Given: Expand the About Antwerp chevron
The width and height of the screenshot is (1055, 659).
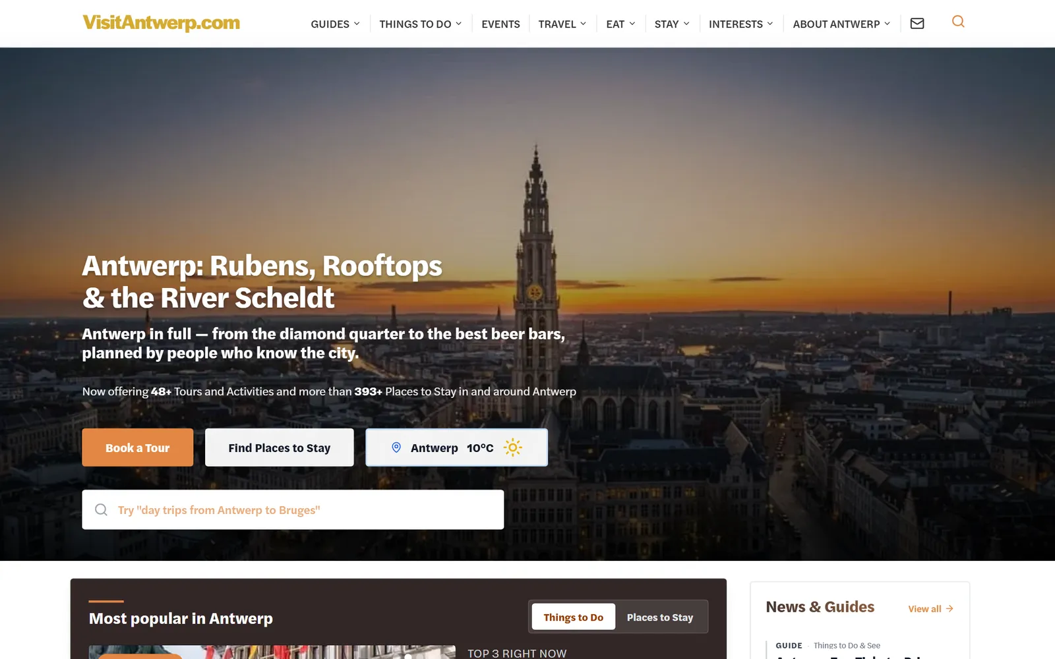Looking at the screenshot, I should click(x=887, y=24).
